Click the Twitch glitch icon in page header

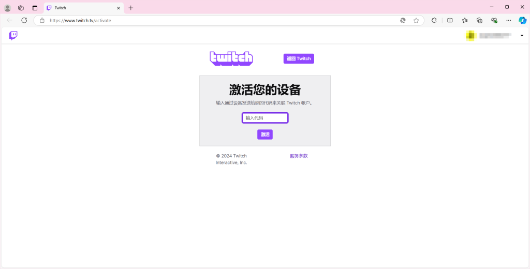pos(13,35)
